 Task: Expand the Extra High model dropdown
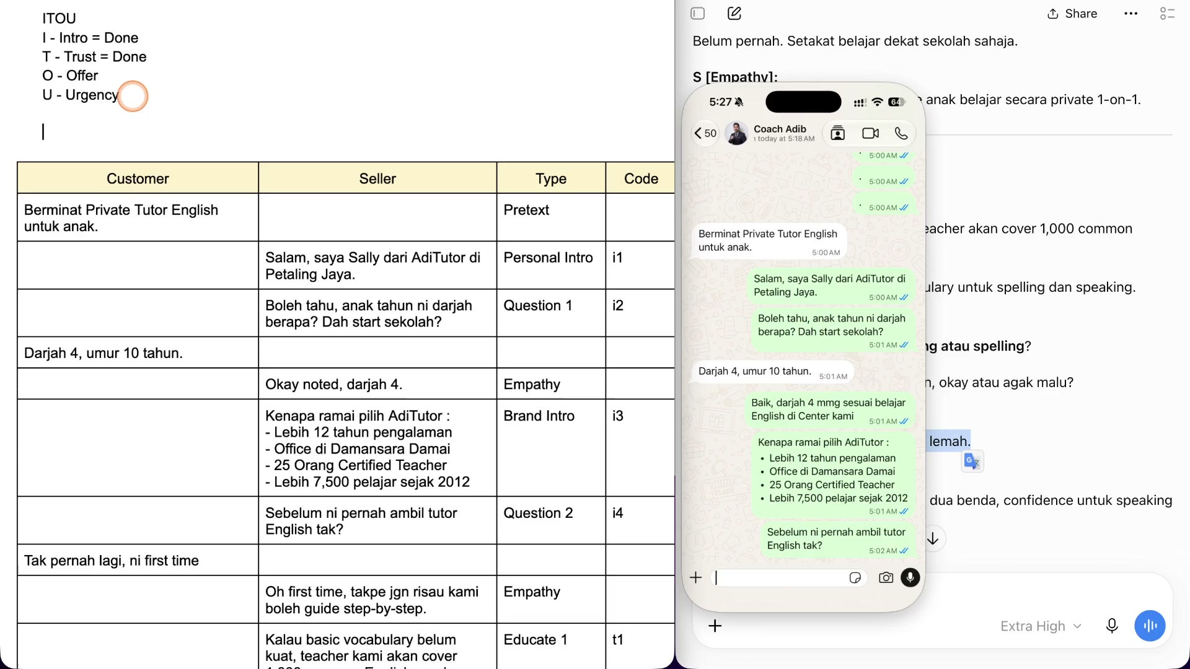point(1041,626)
